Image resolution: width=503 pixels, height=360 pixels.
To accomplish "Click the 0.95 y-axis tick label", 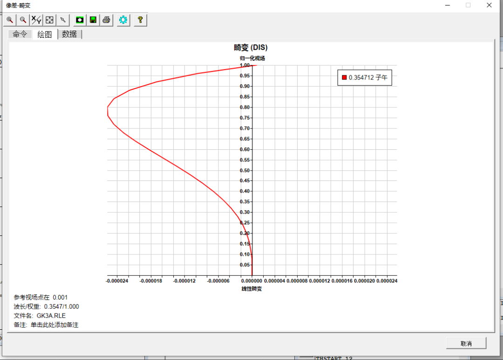I will (x=245, y=76).
